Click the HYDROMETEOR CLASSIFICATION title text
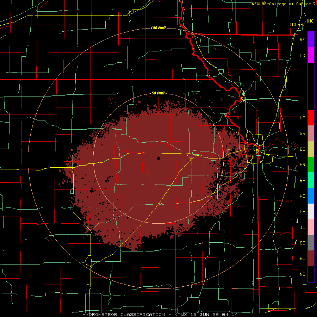Viewport: 317px width, 317px height. 124,315
